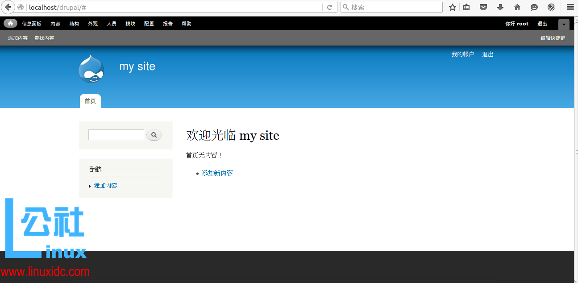Image resolution: width=578 pixels, height=283 pixels.
Task: Bookmark this page via the star icon
Action: click(x=452, y=7)
